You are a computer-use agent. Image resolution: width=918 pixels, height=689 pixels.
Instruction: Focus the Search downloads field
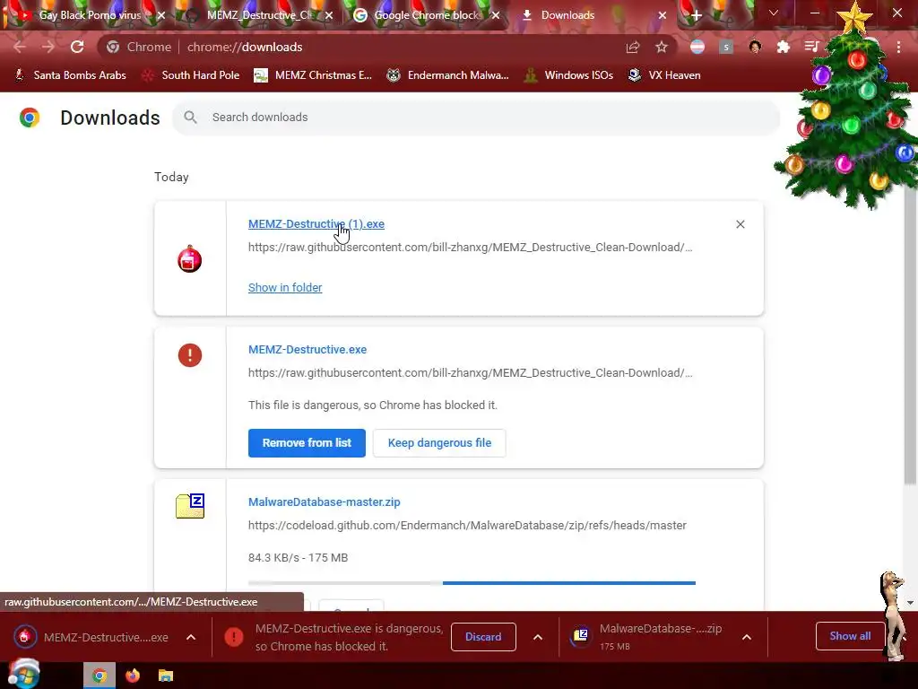(476, 118)
